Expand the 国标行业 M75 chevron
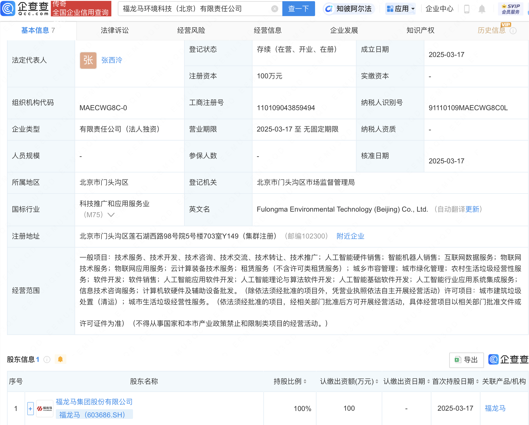Screen dimensions: 529x425 pyautogui.click(x=111, y=215)
